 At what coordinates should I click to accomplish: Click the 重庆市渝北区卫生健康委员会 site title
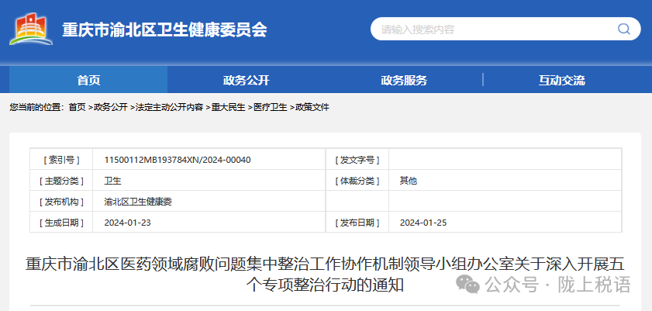tap(164, 29)
